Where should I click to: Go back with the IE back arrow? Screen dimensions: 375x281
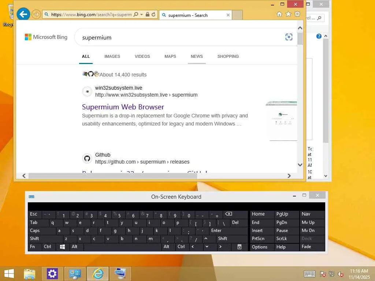(x=23, y=14)
